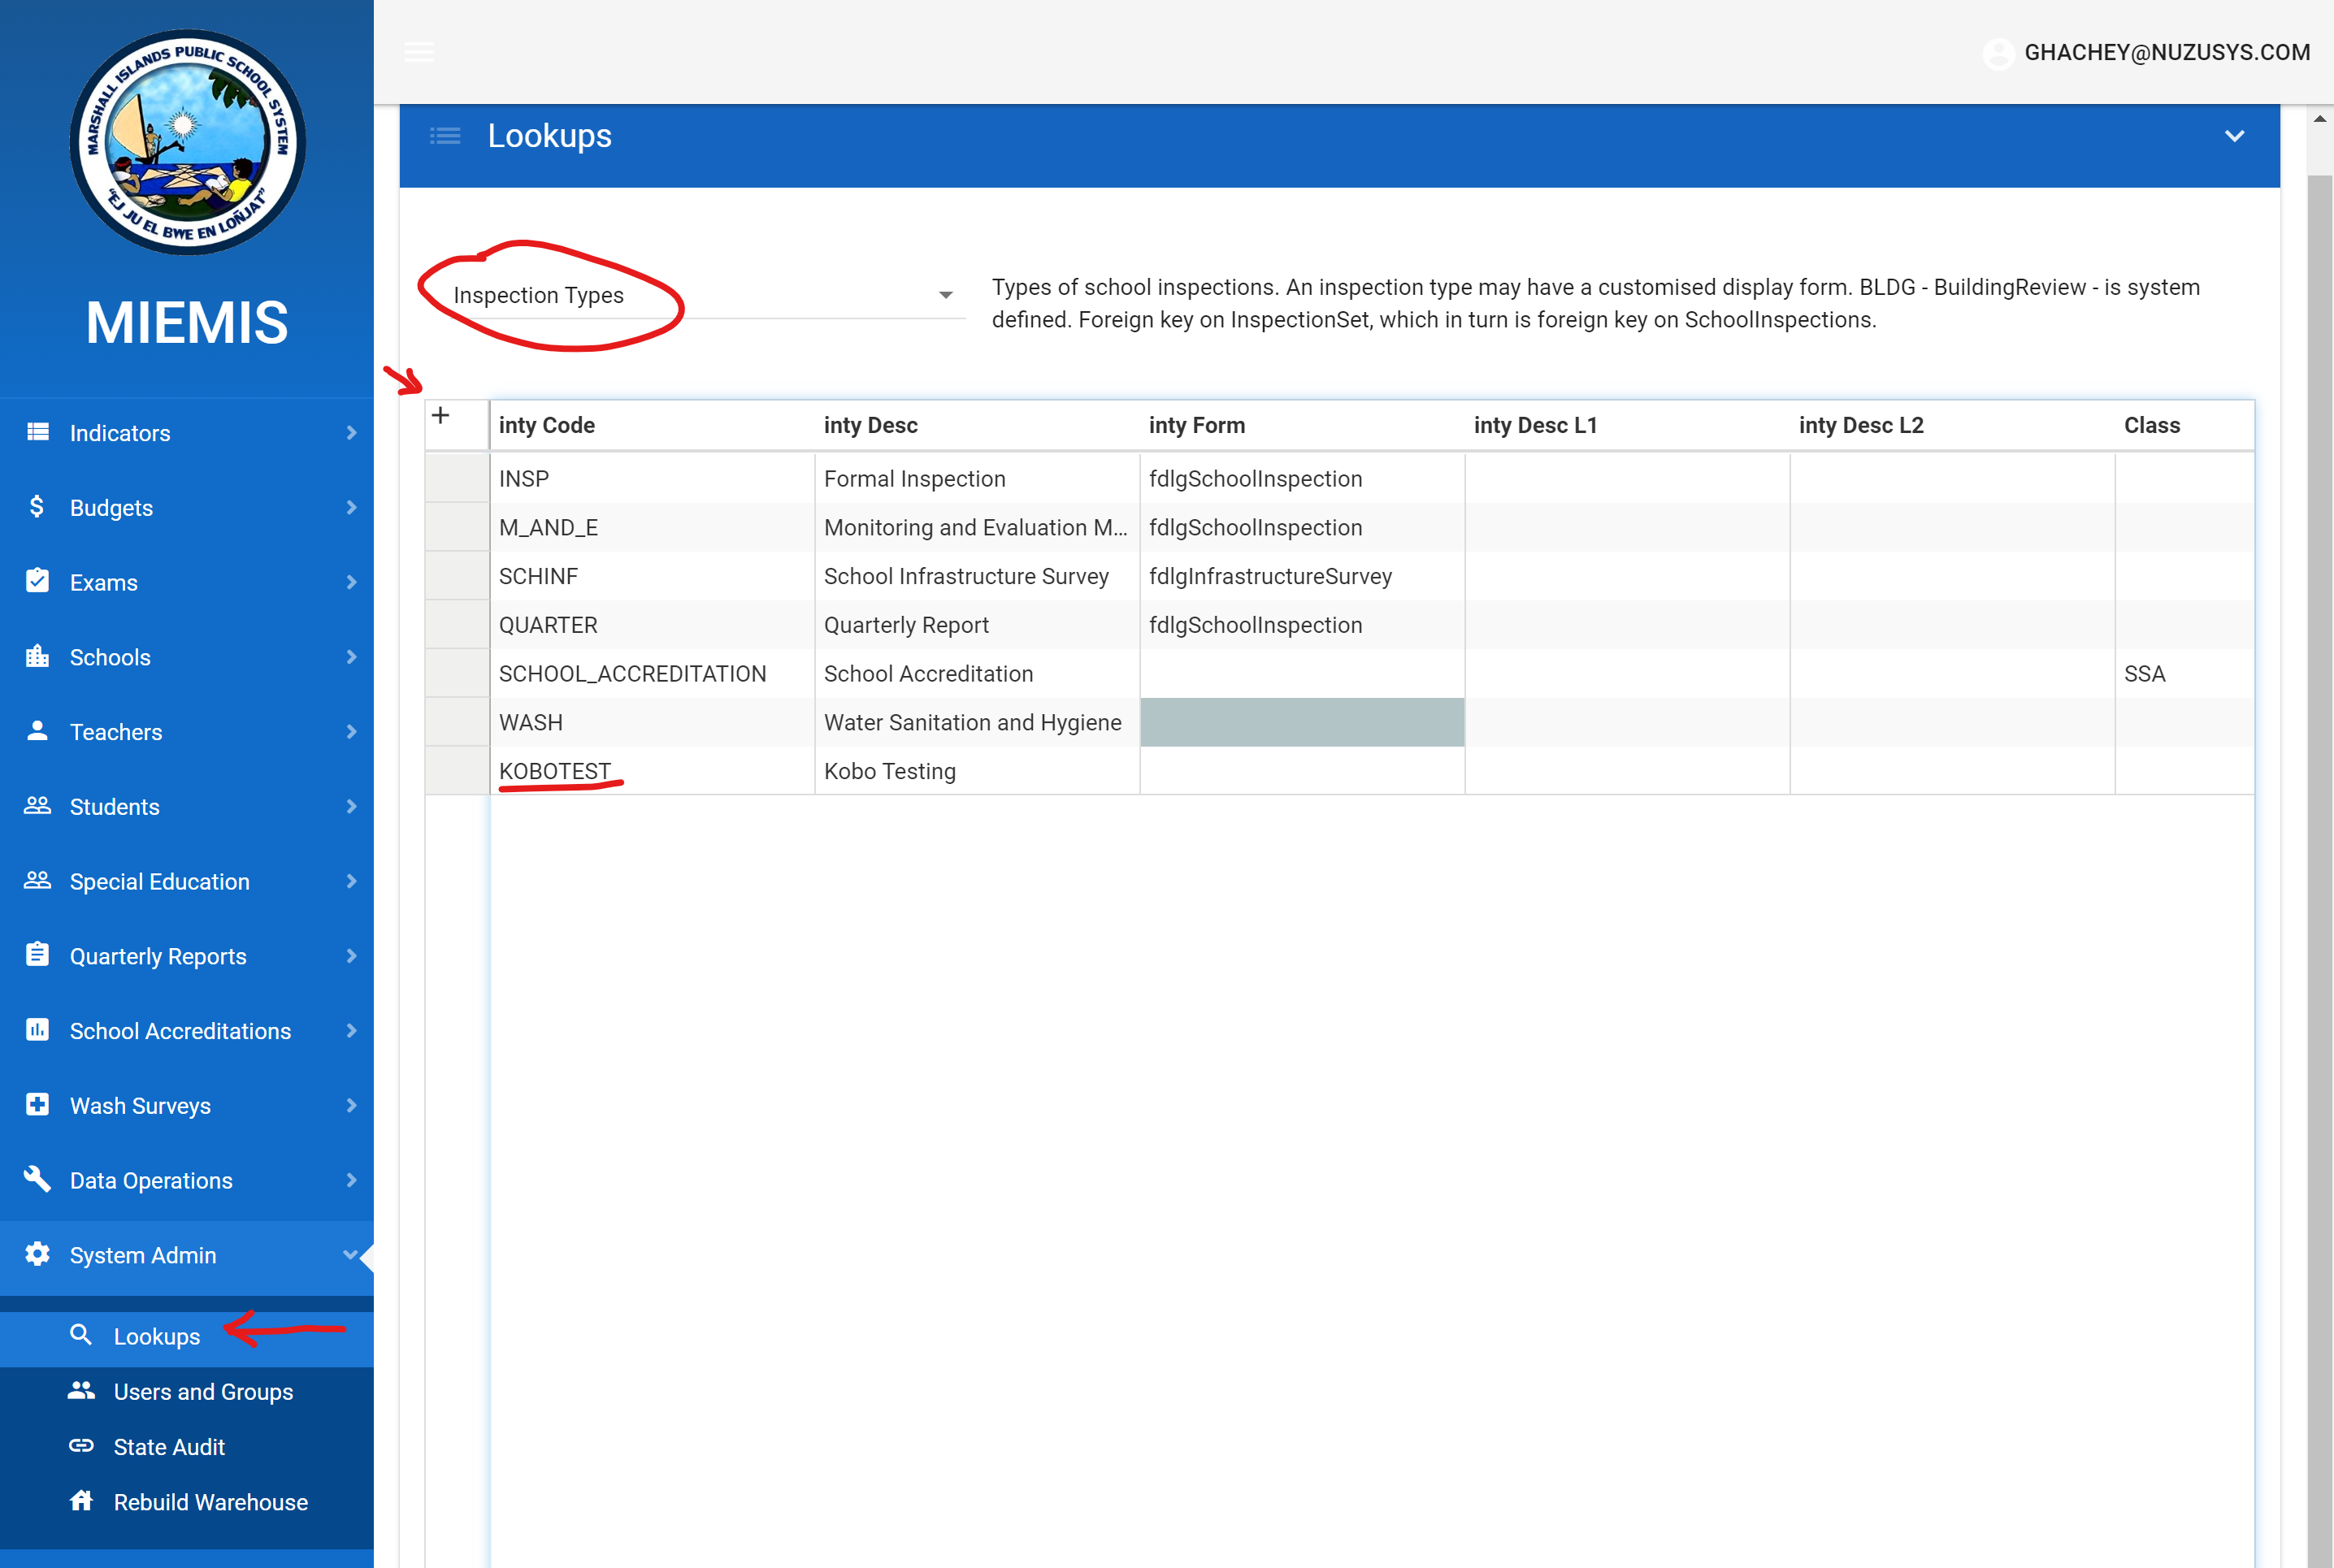Click the Lookups magnifier icon in sidebar
The image size is (2334, 1568).
[x=81, y=1336]
